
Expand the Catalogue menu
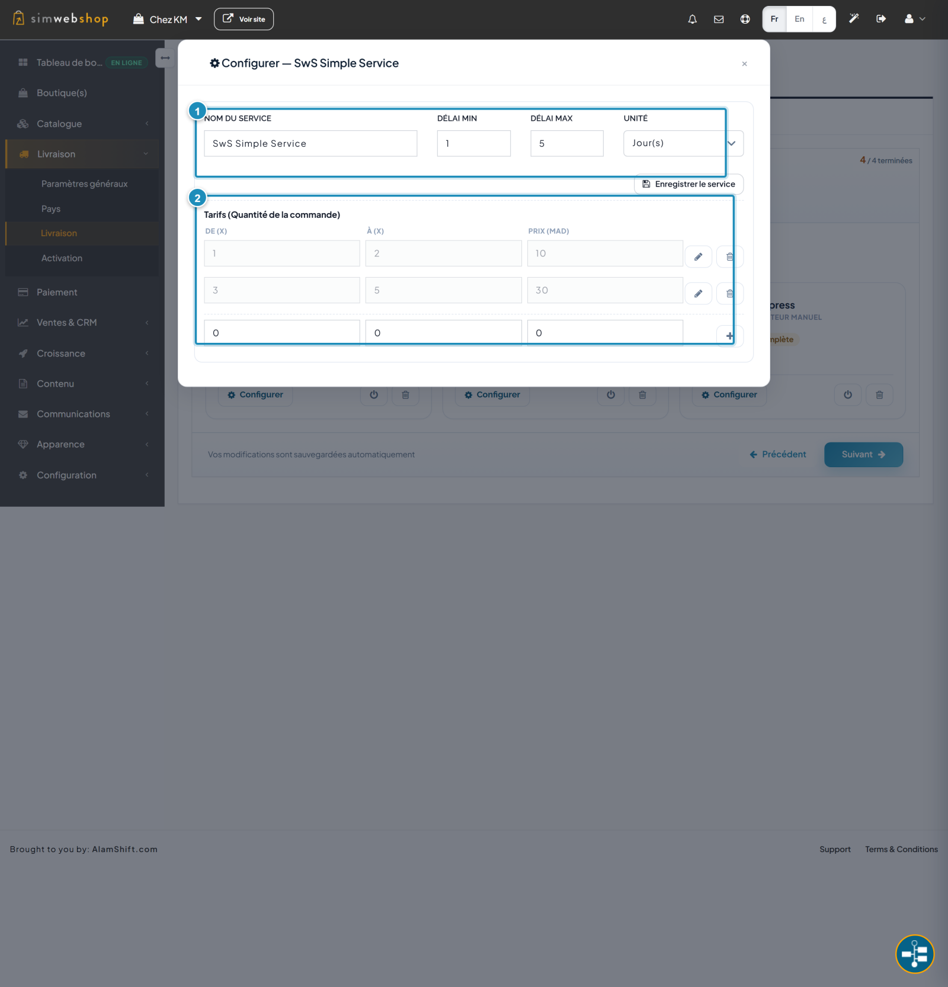(x=82, y=124)
